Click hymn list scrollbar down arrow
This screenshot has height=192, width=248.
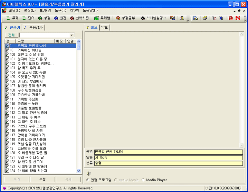pyautogui.click(x=79, y=171)
